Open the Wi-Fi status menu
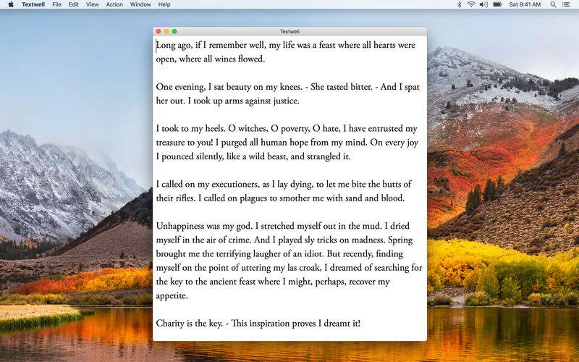 tap(471, 4)
